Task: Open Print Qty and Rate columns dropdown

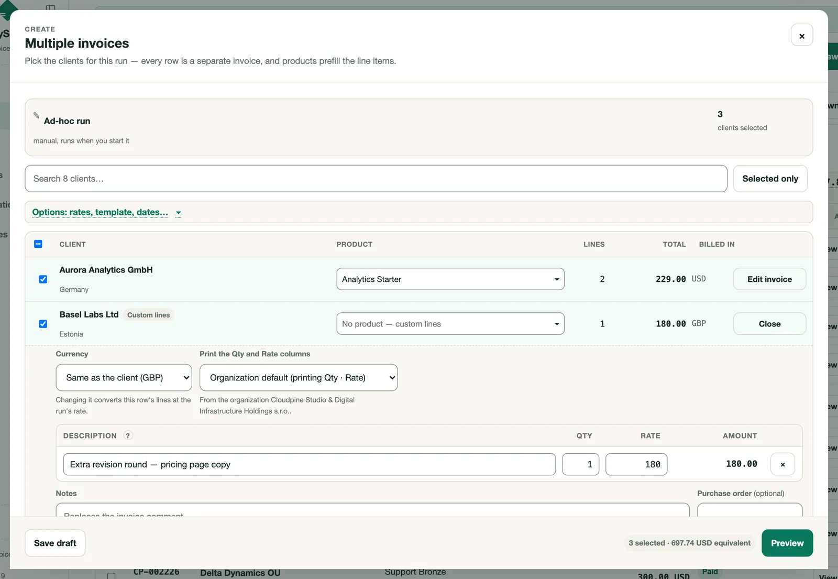Action: 299,378
